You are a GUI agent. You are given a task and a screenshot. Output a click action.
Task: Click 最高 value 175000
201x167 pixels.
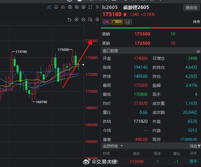point(141,85)
